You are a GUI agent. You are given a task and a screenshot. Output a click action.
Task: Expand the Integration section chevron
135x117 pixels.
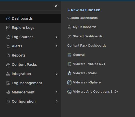(x=57, y=74)
